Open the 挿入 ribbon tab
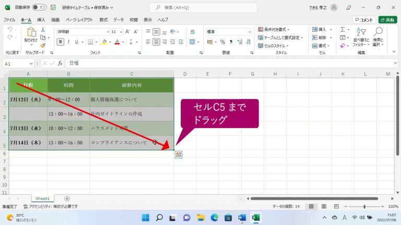401x225 pixels. click(x=41, y=20)
